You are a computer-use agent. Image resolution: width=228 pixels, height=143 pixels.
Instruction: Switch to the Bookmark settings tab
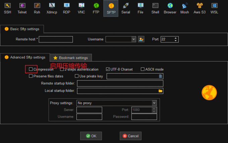[71, 58]
